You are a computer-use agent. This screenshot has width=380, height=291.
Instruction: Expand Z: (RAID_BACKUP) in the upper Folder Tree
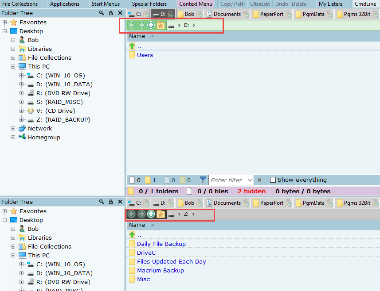[22, 120]
